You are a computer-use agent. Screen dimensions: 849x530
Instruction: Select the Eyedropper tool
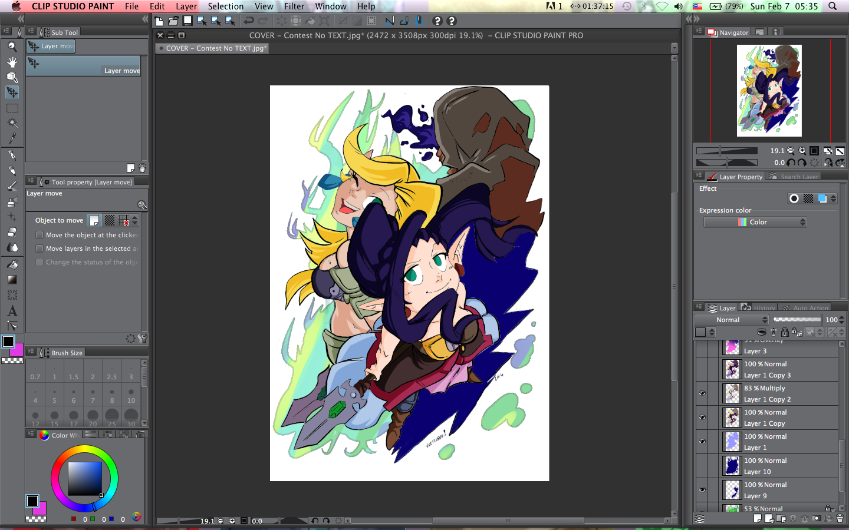pyautogui.click(x=12, y=138)
